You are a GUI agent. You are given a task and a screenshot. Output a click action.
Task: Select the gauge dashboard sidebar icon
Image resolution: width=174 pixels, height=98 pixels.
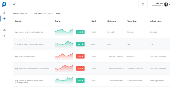[4, 18]
